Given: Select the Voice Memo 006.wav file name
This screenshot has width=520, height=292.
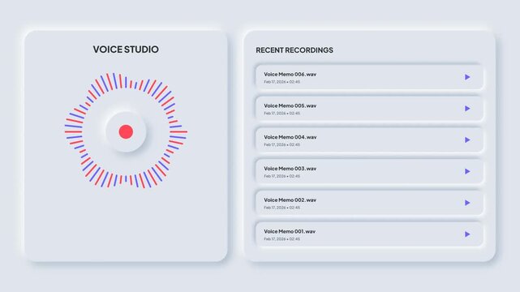Looking at the screenshot, I should click(290, 75).
